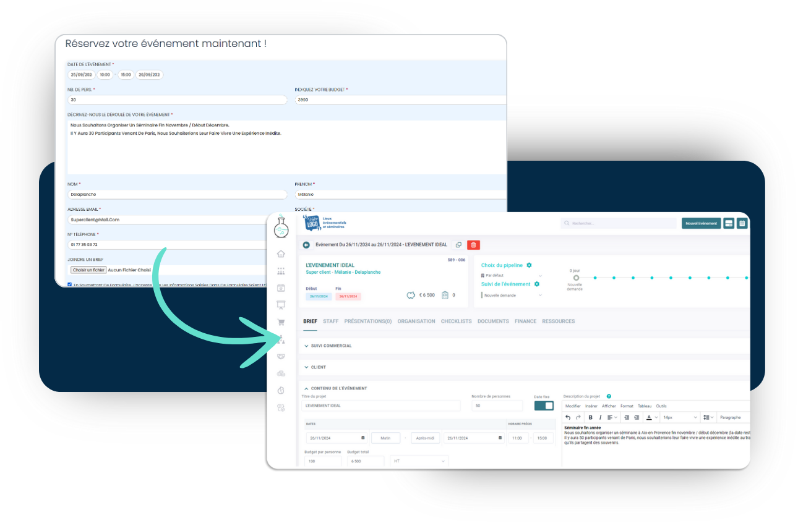Click the Rechercher search field
The width and height of the screenshot is (798, 523).
pyautogui.click(x=618, y=223)
